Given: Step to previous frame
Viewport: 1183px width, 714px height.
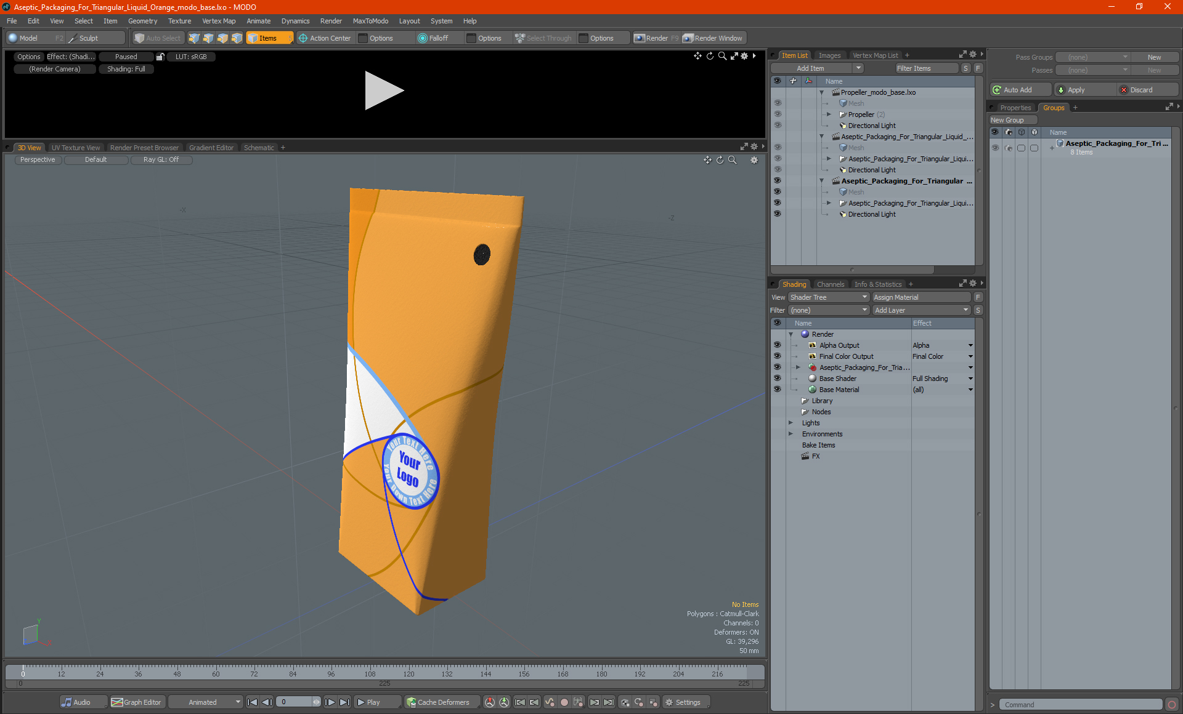Looking at the screenshot, I should click(267, 702).
